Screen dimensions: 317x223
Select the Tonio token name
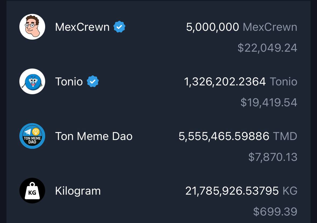click(x=69, y=81)
